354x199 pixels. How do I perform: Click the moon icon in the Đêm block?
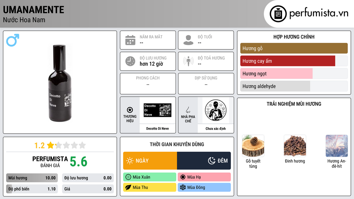[x=212, y=161]
